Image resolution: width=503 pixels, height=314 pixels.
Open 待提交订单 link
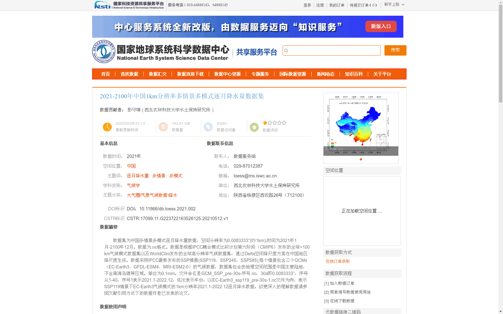(x=363, y=5)
